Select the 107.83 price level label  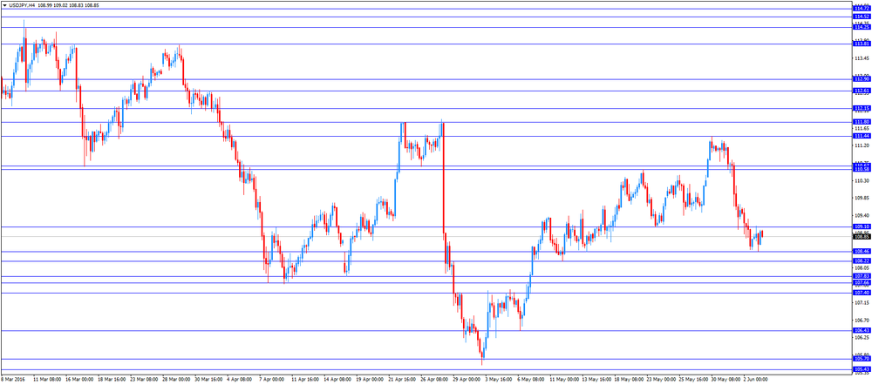[x=862, y=276]
